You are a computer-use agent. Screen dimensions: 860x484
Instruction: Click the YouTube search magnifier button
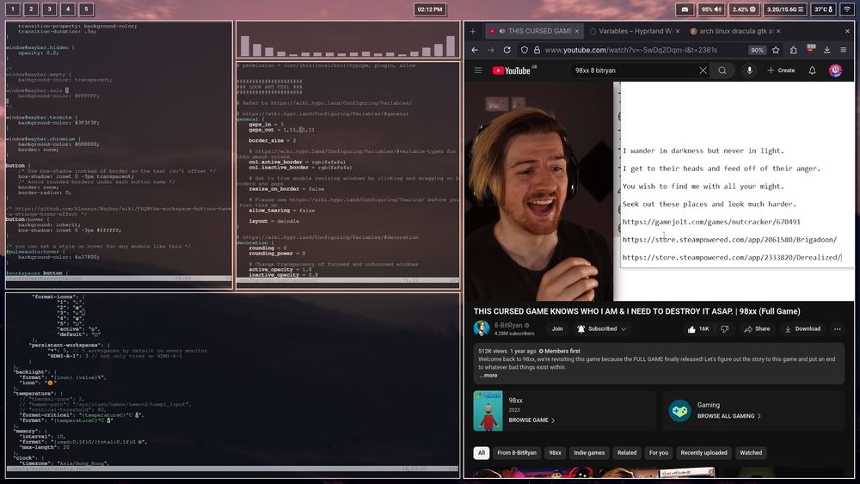pyautogui.click(x=722, y=70)
